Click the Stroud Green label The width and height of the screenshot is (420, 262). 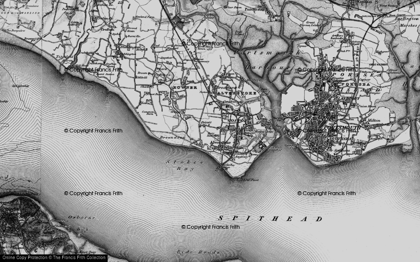pyautogui.click(x=132, y=29)
